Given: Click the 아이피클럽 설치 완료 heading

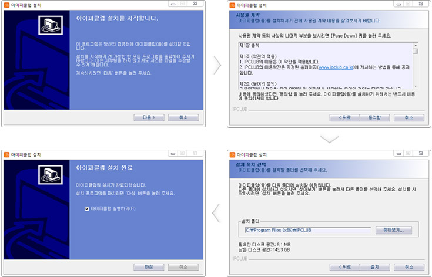Looking at the screenshot, I should point(105,168).
